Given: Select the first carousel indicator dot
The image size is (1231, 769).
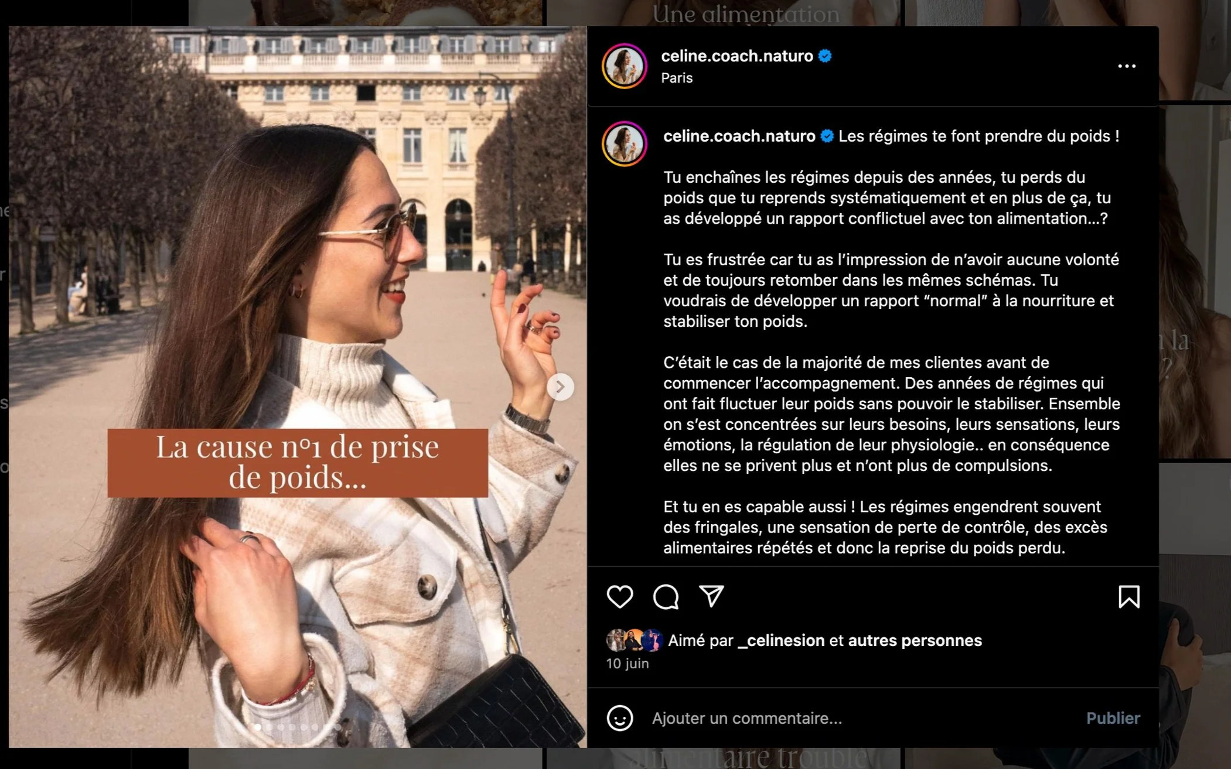Looking at the screenshot, I should (x=258, y=727).
